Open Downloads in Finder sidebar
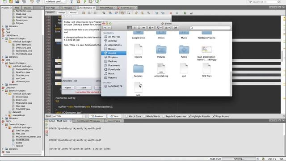 click(x=114, y=69)
